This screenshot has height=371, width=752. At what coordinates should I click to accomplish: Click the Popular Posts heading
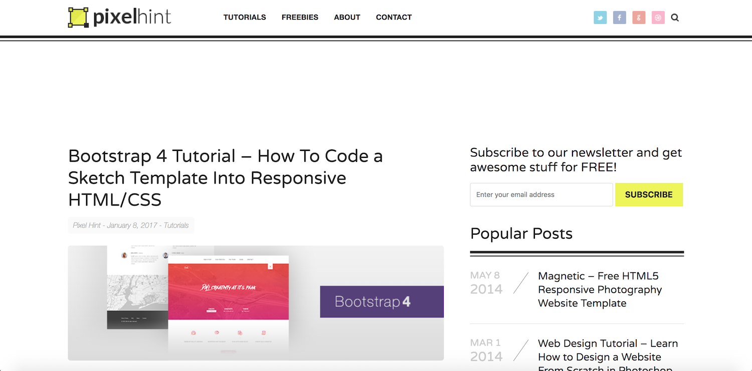click(x=521, y=234)
